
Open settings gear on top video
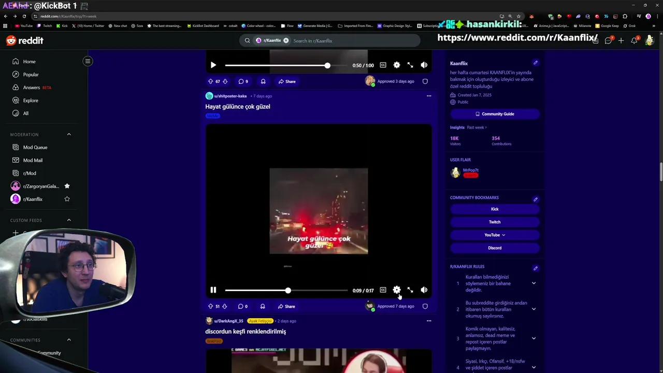click(x=396, y=65)
